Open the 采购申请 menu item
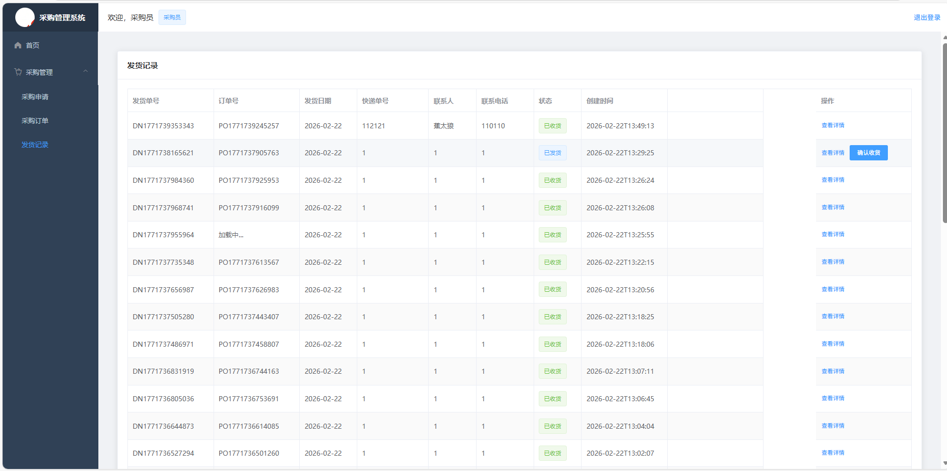The height and width of the screenshot is (471, 947). click(35, 97)
